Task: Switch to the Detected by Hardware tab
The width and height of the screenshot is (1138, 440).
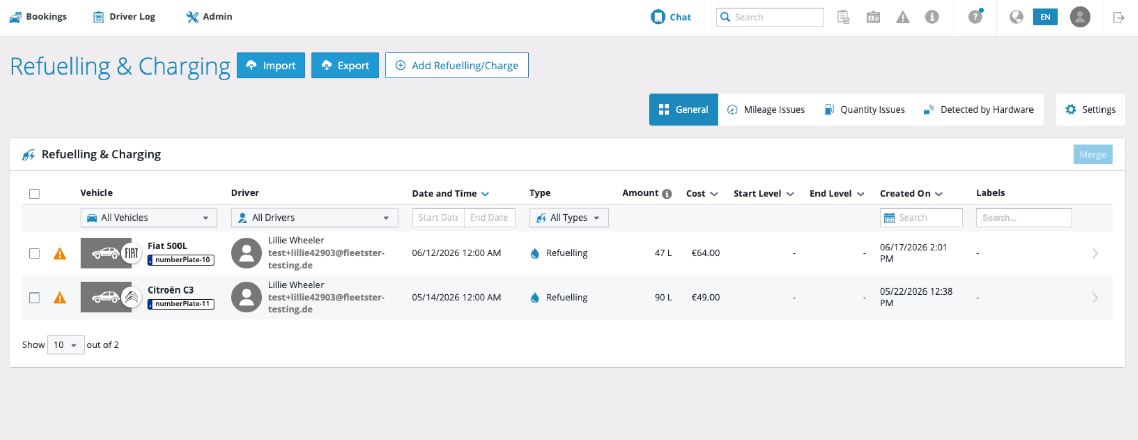Action: 979,109
